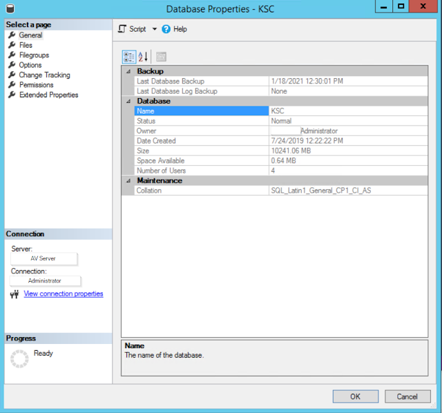
Task: Click wrench icon beside Extended Properties
Action: [x=12, y=95]
